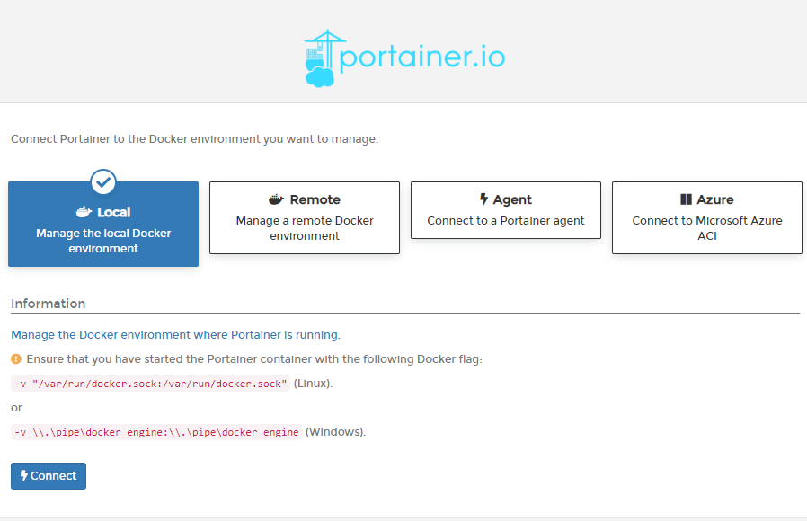The height and width of the screenshot is (521, 807).
Task: Select the Agent connection option
Action: (x=506, y=210)
